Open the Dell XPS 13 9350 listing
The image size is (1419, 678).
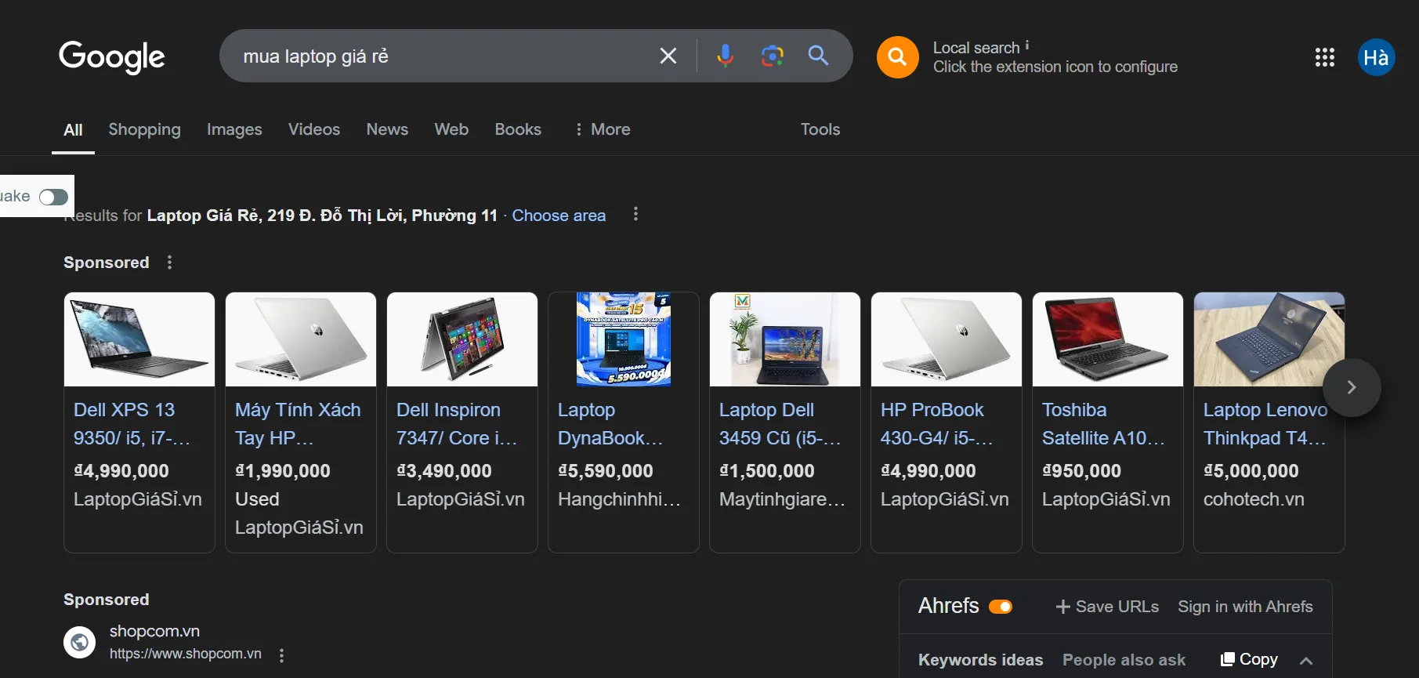click(132, 424)
